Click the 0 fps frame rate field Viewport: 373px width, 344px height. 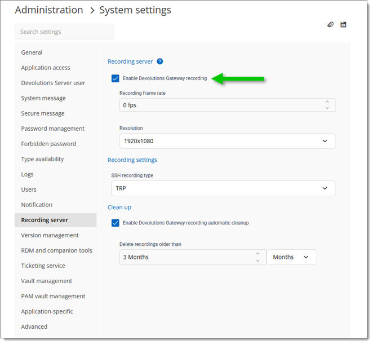click(228, 105)
